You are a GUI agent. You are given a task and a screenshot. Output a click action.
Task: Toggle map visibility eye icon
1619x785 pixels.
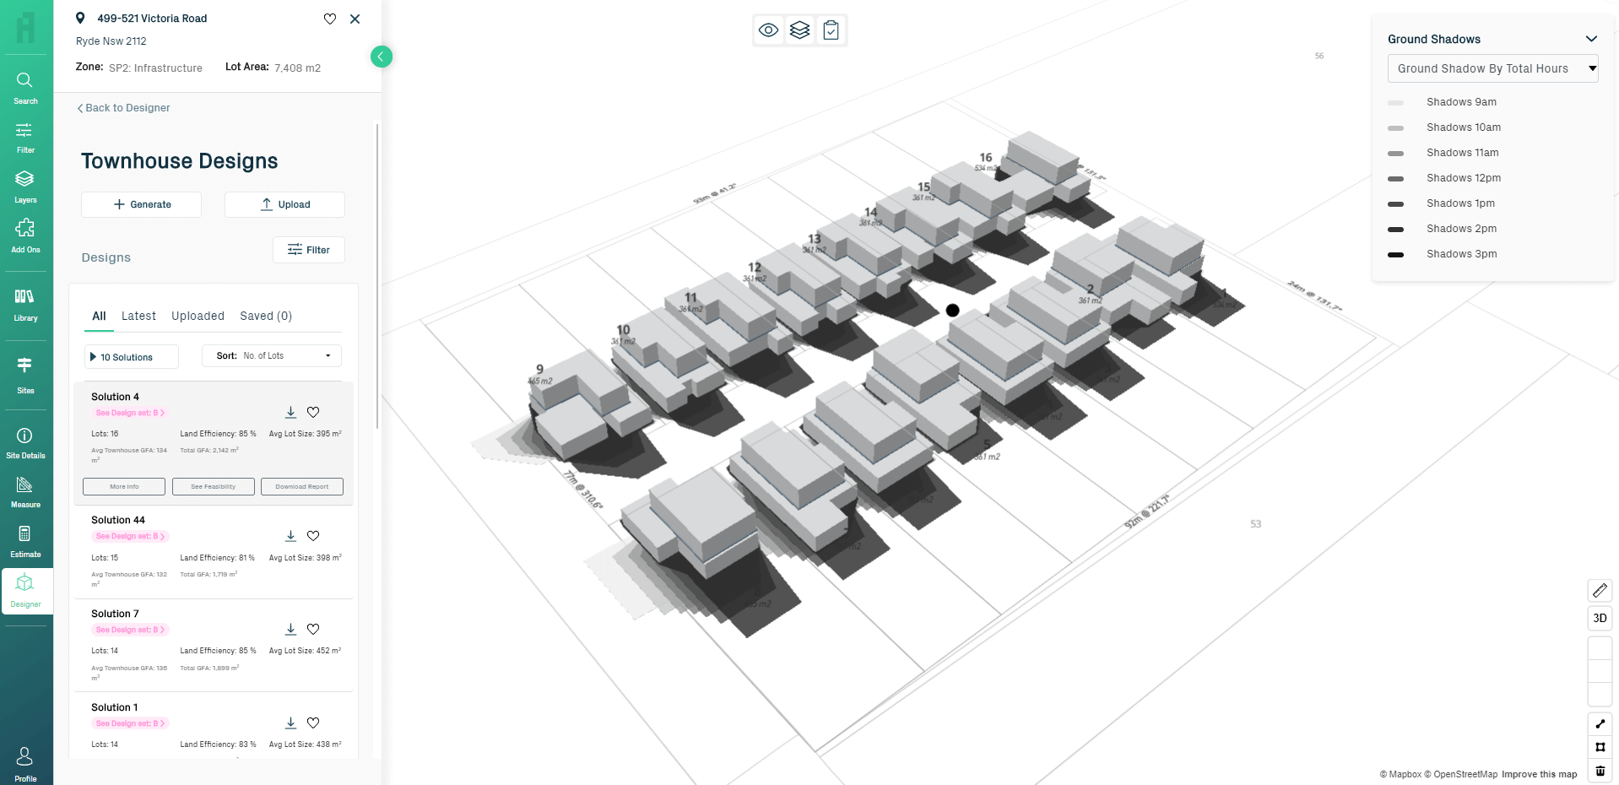tap(768, 30)
